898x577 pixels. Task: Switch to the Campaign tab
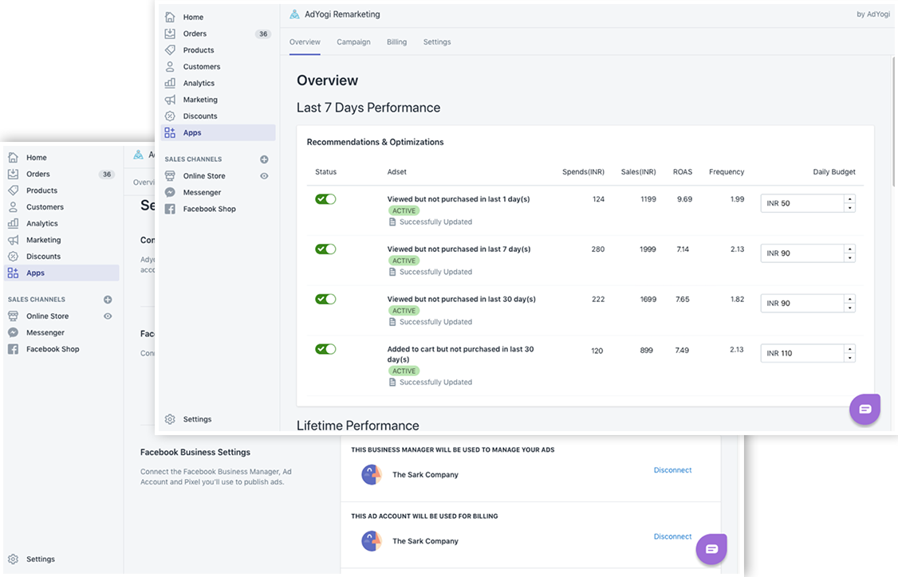click(x=353, y=41)
